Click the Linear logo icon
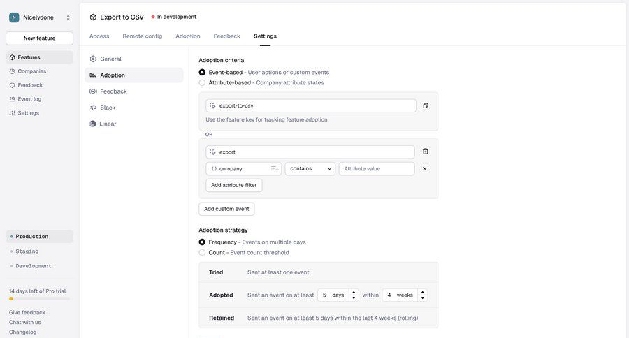 (93, 124)
